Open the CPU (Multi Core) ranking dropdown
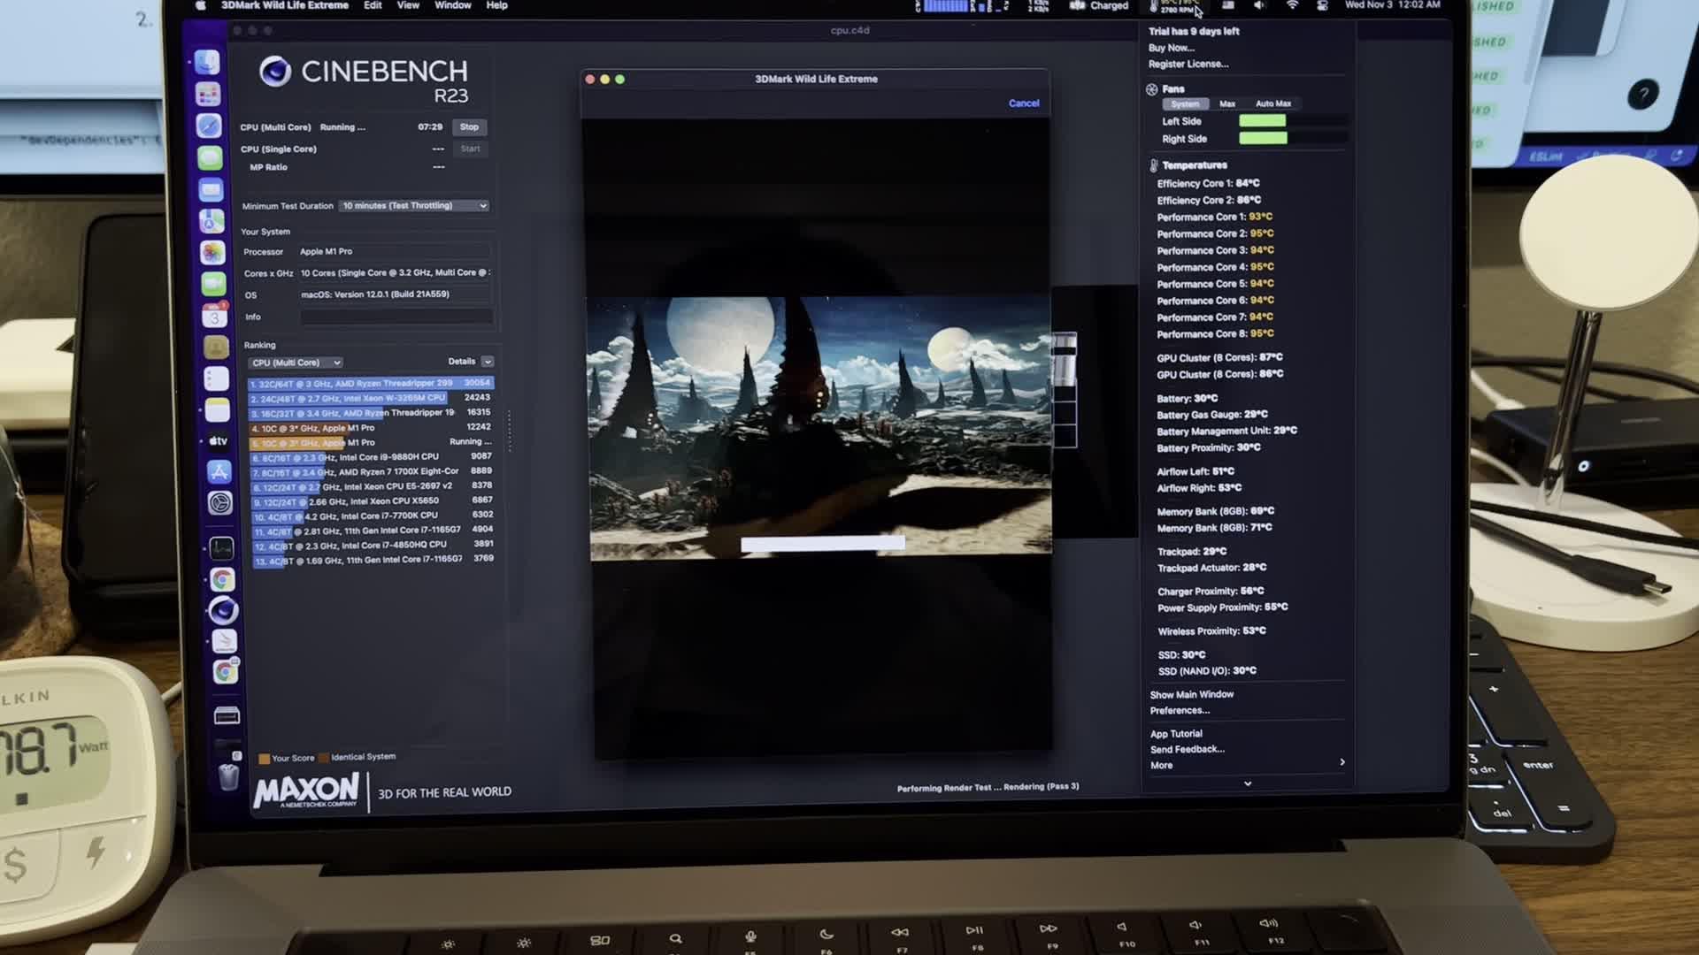Image resolution: width=1699 pixels, height=955 pixels. click(294, 362)
